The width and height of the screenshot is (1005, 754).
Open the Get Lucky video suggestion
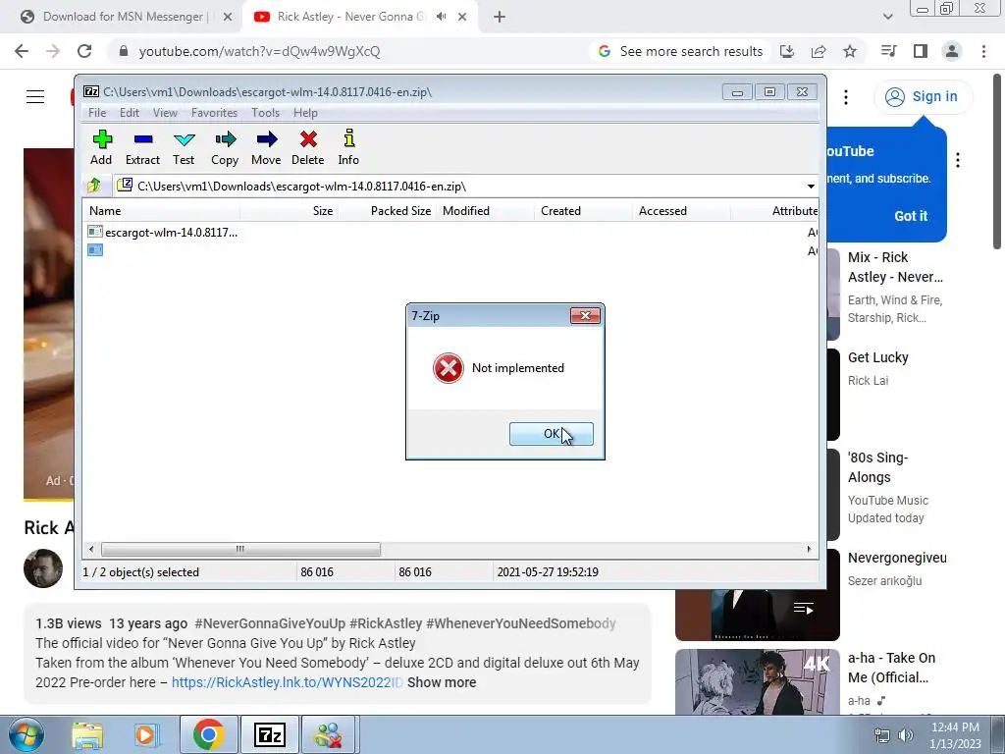coord(878,357)
